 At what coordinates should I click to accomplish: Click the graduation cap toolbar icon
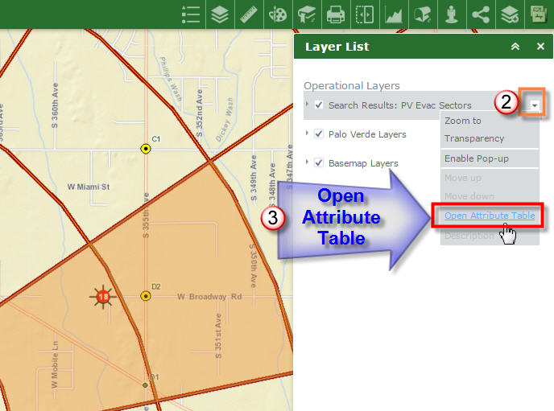(307, 14)
